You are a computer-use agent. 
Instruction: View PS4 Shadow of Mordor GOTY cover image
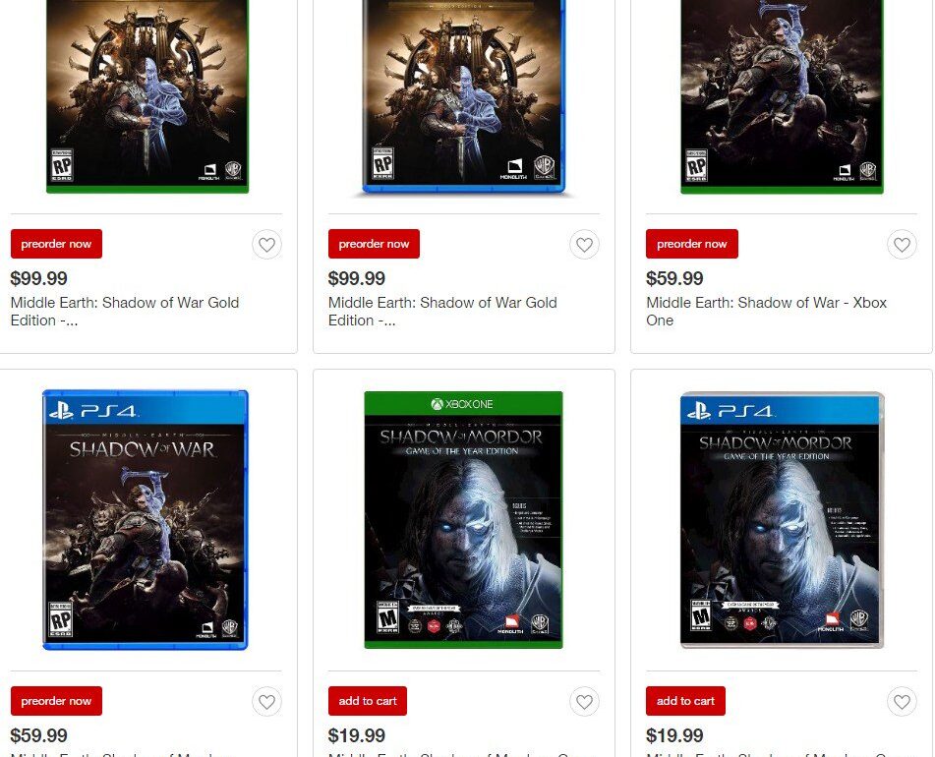pyautogui.click(x=782, y=520)
